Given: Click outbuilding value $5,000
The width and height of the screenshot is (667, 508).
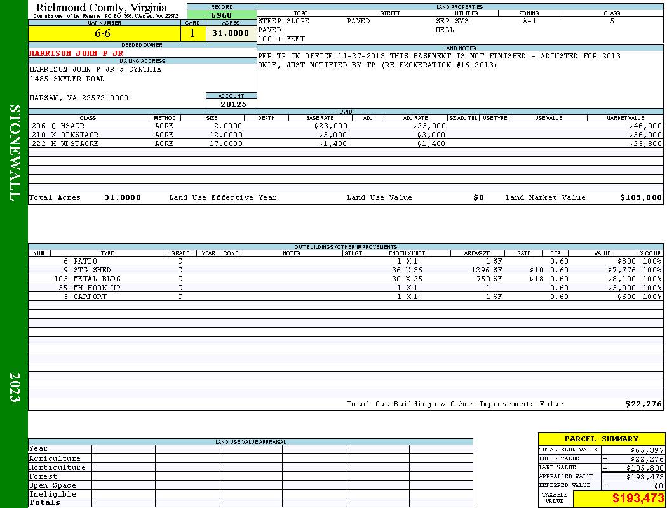Looking at the screenshot, I should tap(622, 288).
